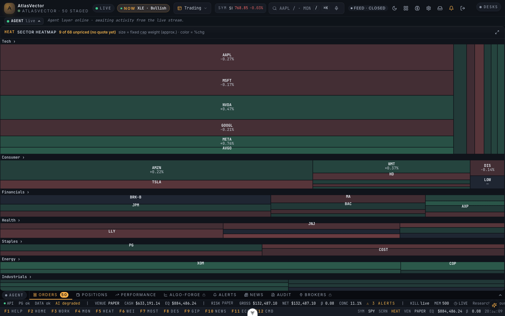505x316 pixels.
Task: Click the logout arrow icon
Action: (463, 8)
